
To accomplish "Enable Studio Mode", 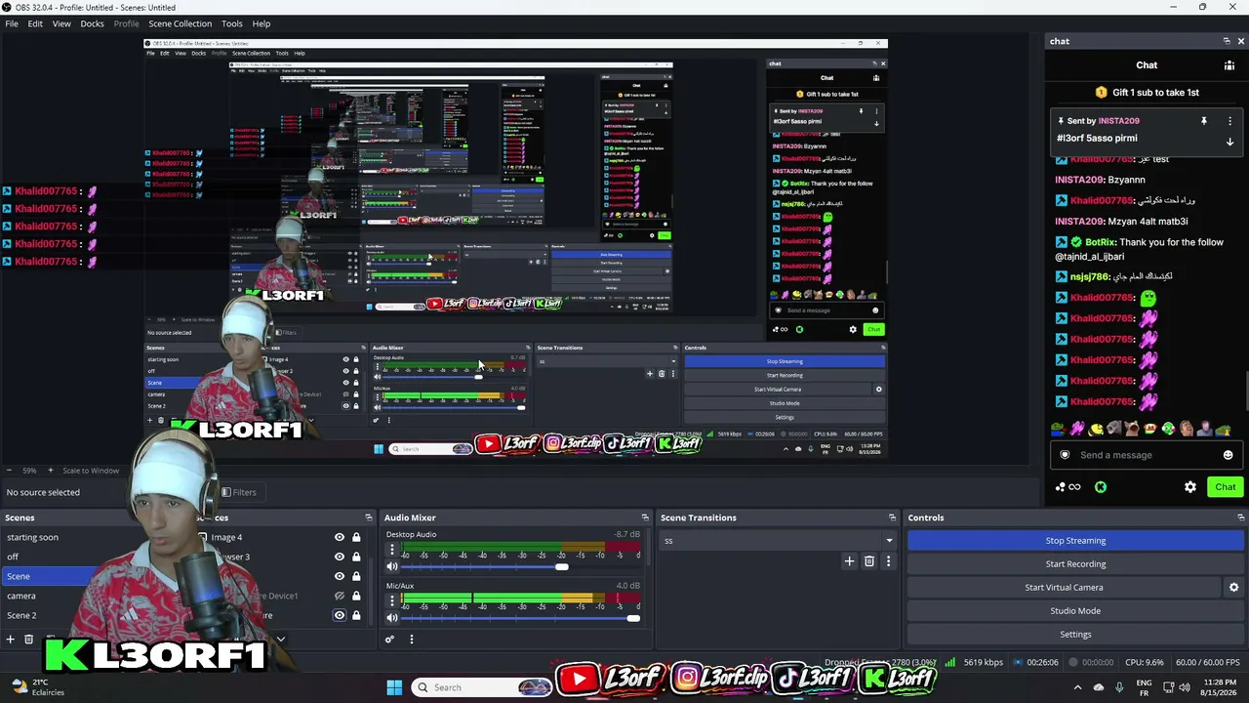I will point(1075,611).
